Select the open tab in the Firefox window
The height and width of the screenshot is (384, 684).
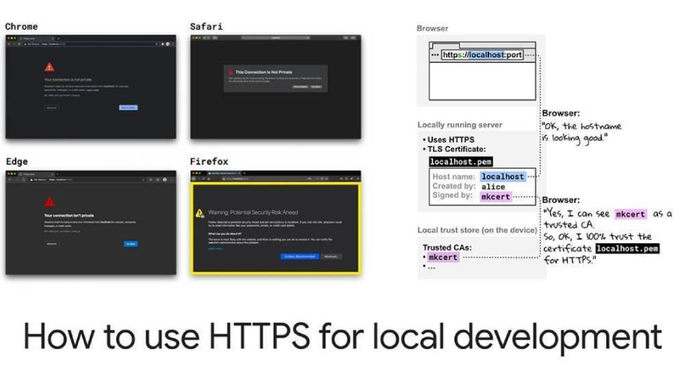coord(223,173)
